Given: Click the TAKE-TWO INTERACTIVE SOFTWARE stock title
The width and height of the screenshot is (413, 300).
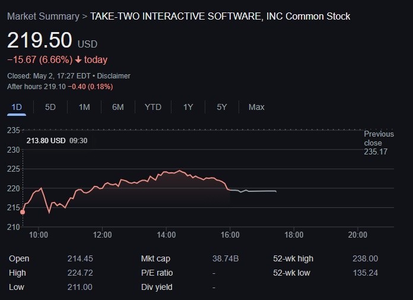Looking at the screenshot, I should (220, 17).
